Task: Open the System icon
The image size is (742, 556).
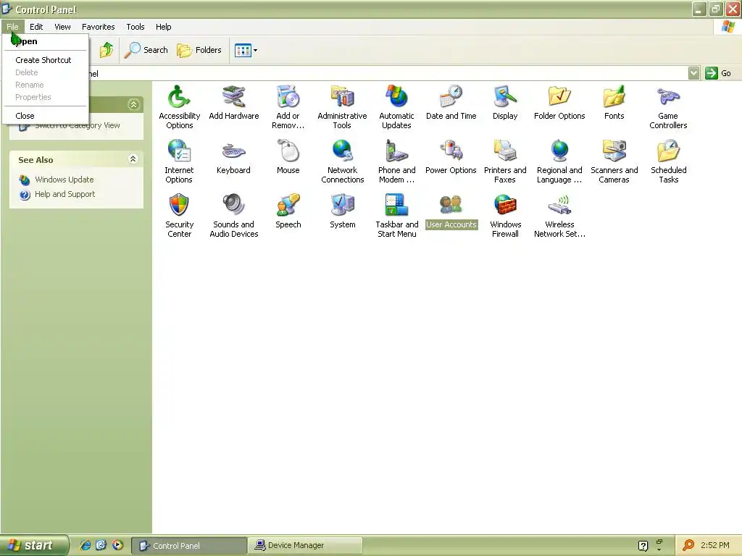Action: click(x=342, y=205)
